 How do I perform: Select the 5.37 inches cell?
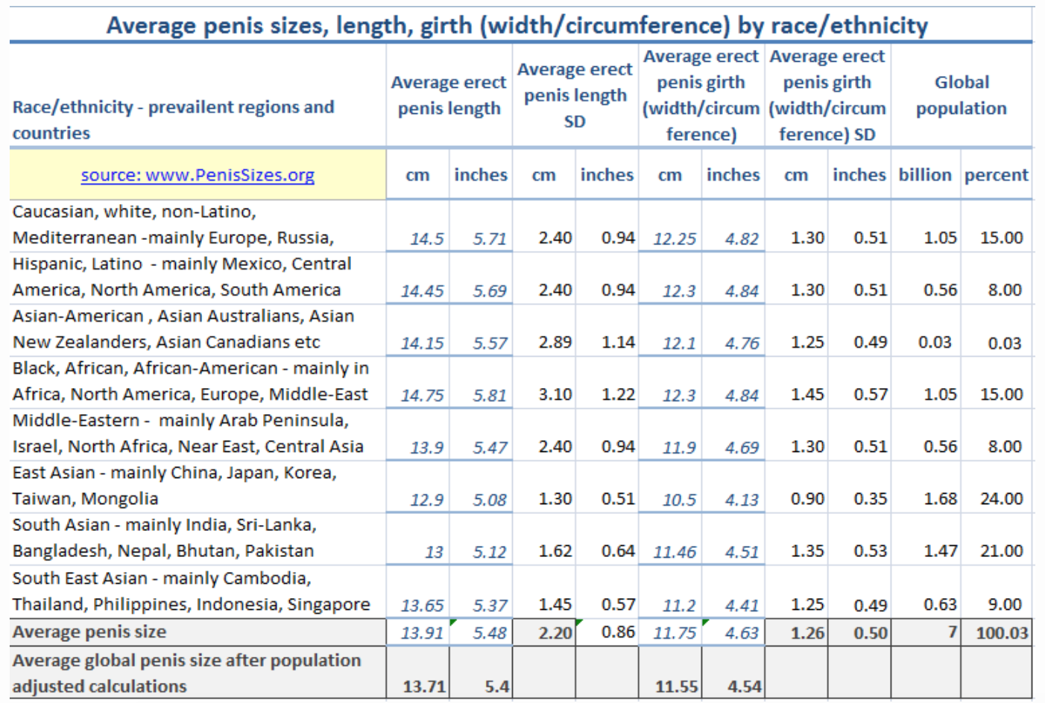pos(490,605)
